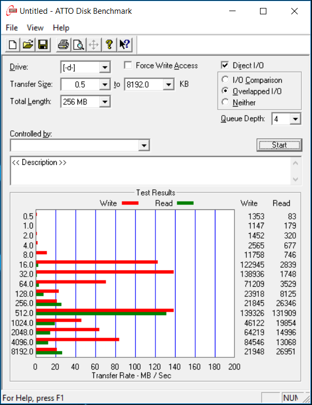Image resolution: width=312 pixels, height=405 pixels.
Task: Click the yellow question mark About icon
Action: pyautogui.click(x=109, y=45)
